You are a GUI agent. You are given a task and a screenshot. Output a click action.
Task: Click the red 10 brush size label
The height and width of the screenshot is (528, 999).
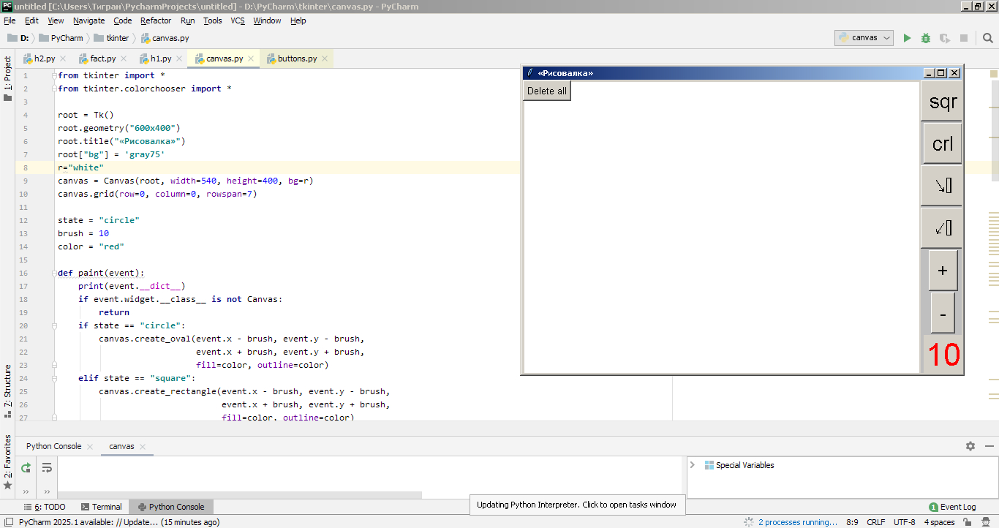tap(943, 355)
